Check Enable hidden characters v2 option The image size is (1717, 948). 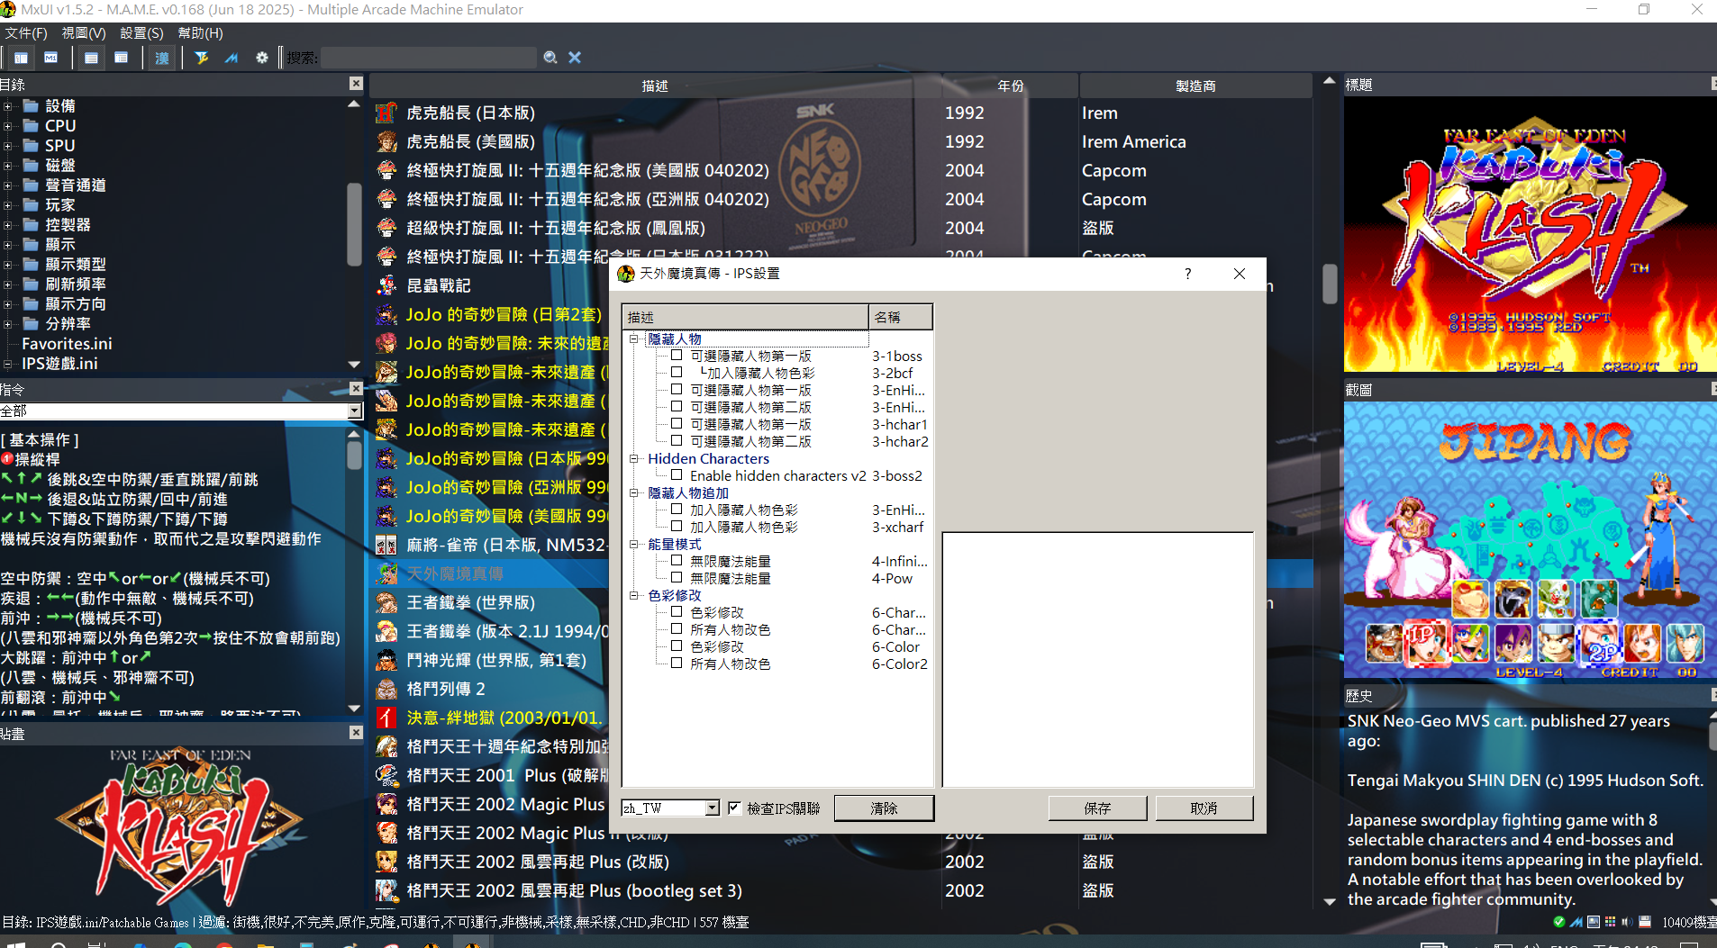point(677,475)
